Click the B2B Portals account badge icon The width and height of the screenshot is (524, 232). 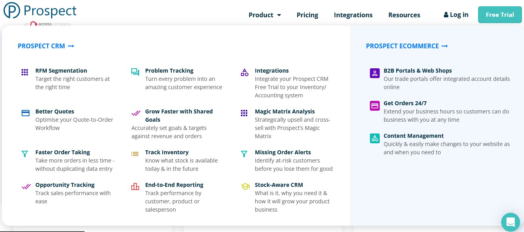[375, 73]
